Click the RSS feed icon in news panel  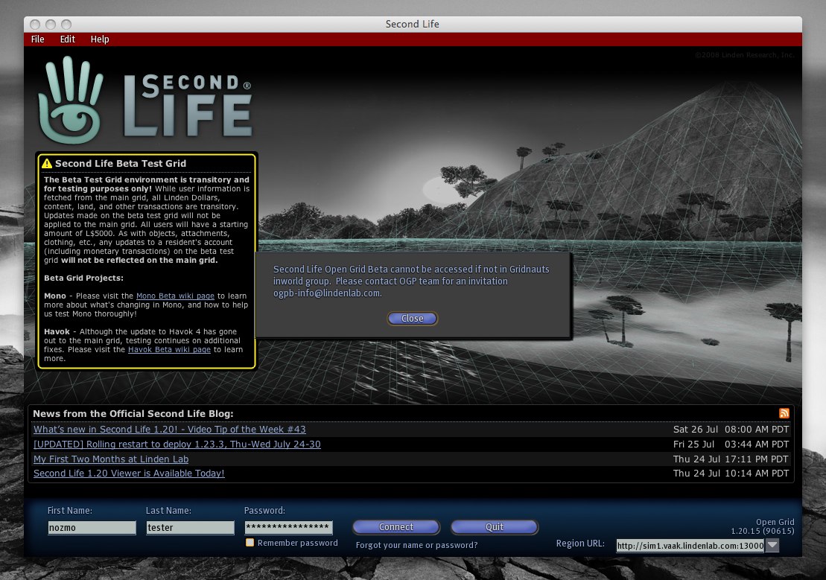(784, 413)
